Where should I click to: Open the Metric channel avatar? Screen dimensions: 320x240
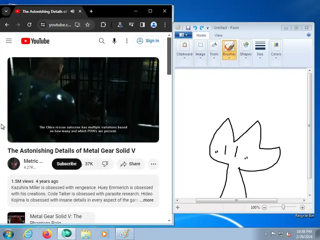[x=14, y=164]
